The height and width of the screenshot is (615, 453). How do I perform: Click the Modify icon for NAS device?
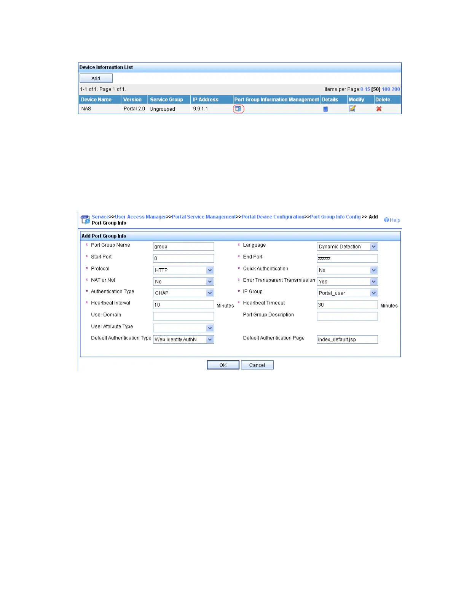point(353,109)
